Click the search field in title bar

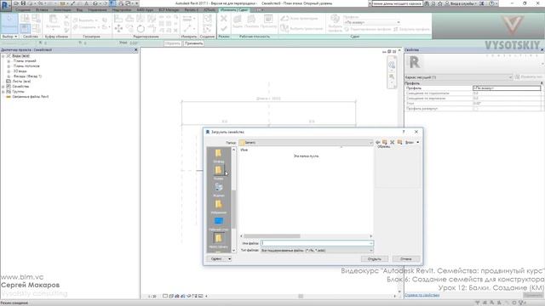pyautogui.click(x=397, y=3)
